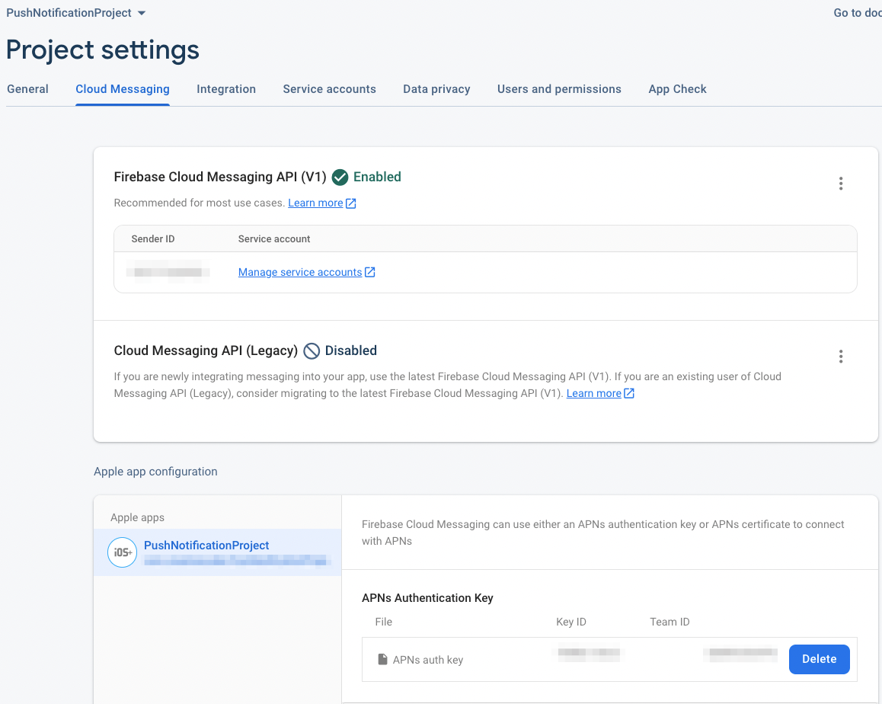Select the Service accounts tab
Viewport: 882px width, 704px height.
click(330, 89)
